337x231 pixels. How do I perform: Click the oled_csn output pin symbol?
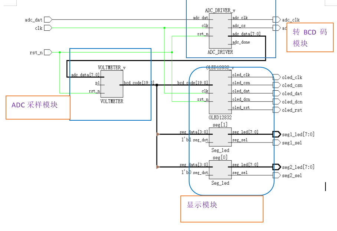276,85
